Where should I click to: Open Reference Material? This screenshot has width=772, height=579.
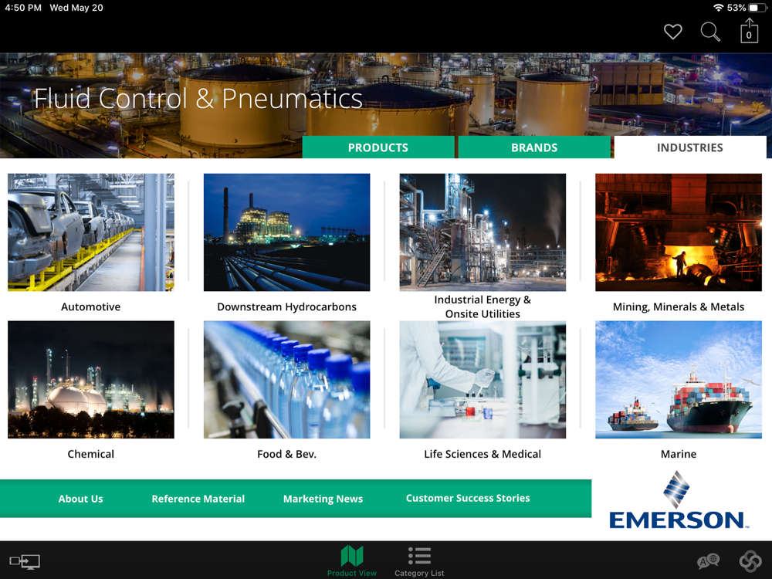coord(198,499)
